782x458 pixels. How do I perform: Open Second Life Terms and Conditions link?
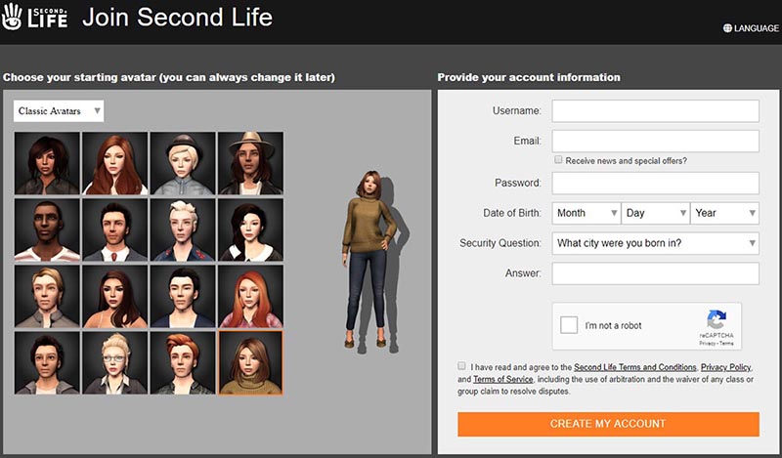[x=634, y=367]
